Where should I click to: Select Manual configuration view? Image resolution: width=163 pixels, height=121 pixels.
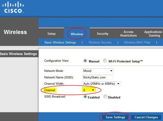85,60
